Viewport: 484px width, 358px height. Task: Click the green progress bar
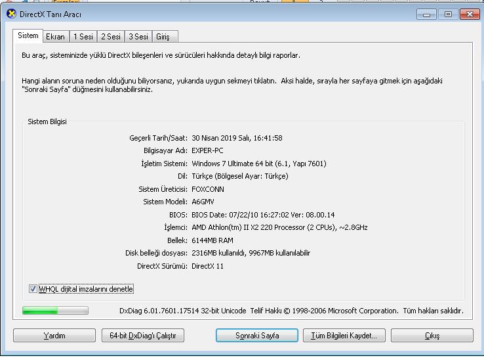[x=55, y=311]
